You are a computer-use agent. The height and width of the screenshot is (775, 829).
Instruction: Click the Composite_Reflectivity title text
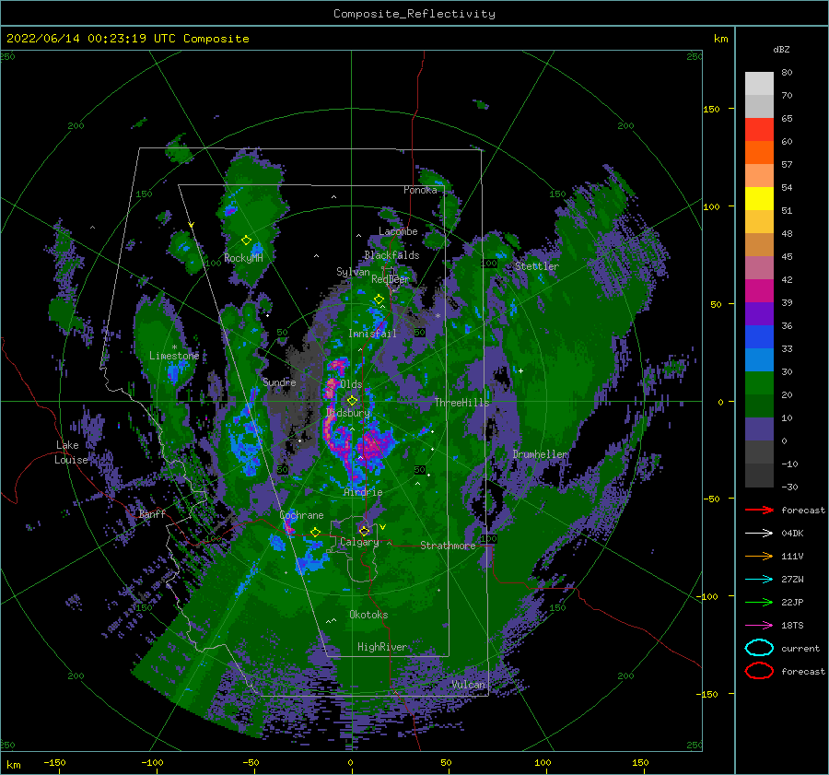pyautogui.click(x=414, y=14)
